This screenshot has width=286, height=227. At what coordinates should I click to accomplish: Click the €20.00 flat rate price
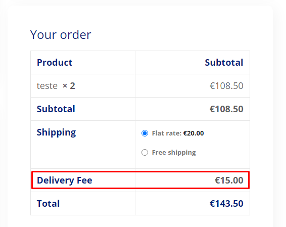pyautogui.click(x=194, y=133)
